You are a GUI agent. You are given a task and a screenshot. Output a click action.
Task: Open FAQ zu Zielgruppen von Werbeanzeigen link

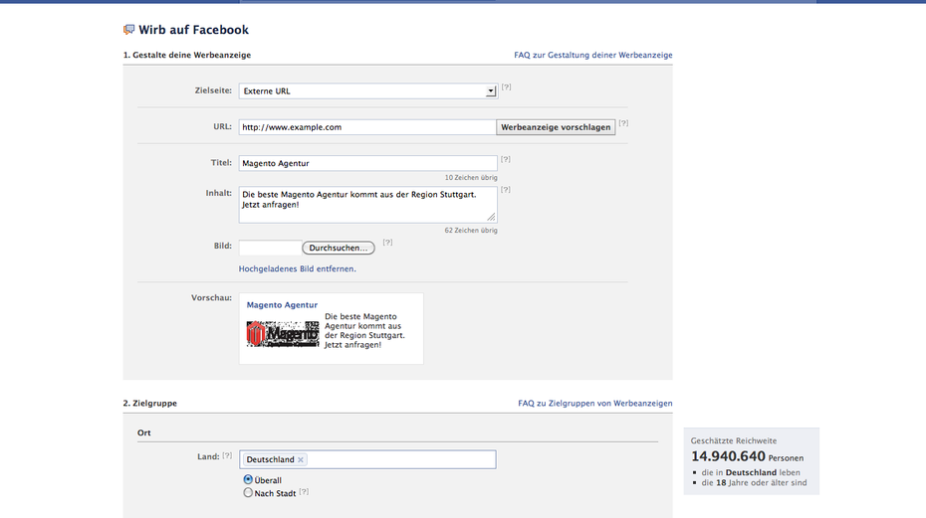click(x=595, y=403)
